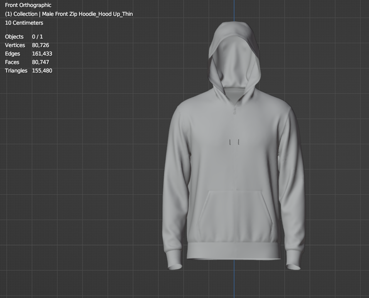
Task: Click the Edges value '161,433'
Action: (x=42, y=54)
